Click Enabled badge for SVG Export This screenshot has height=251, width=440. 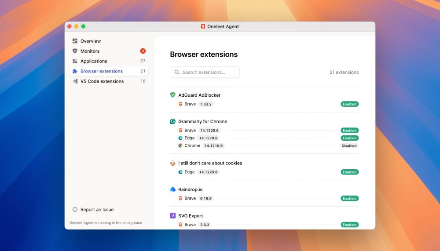coord(350,225)
